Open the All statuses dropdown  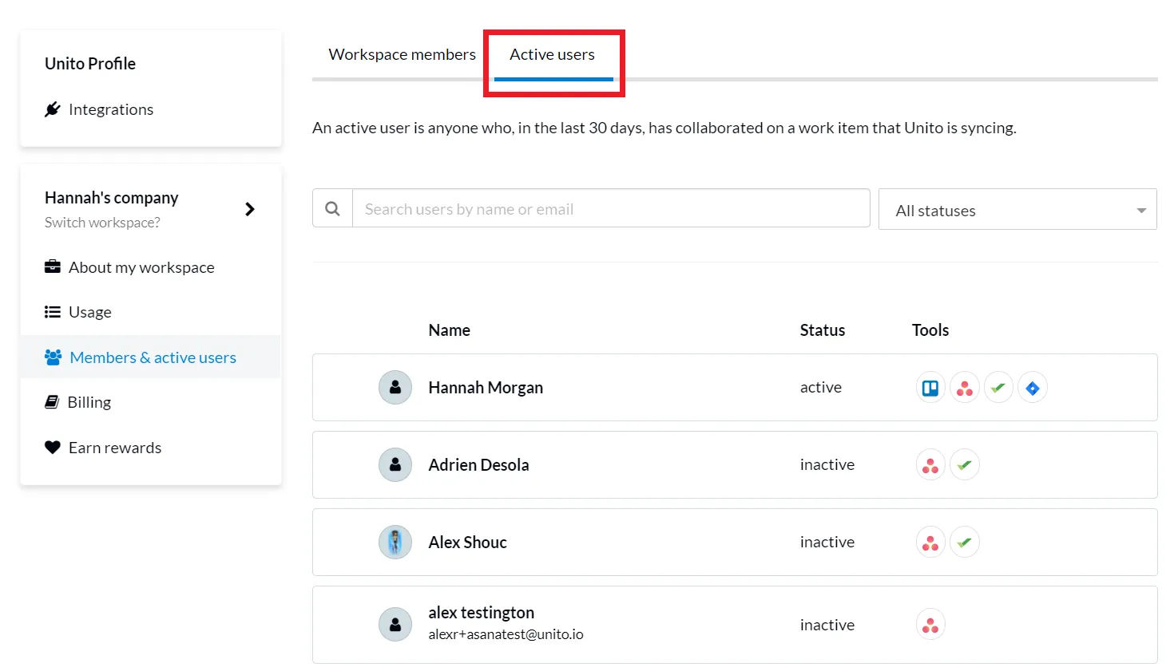click(x=1017, y=210)
